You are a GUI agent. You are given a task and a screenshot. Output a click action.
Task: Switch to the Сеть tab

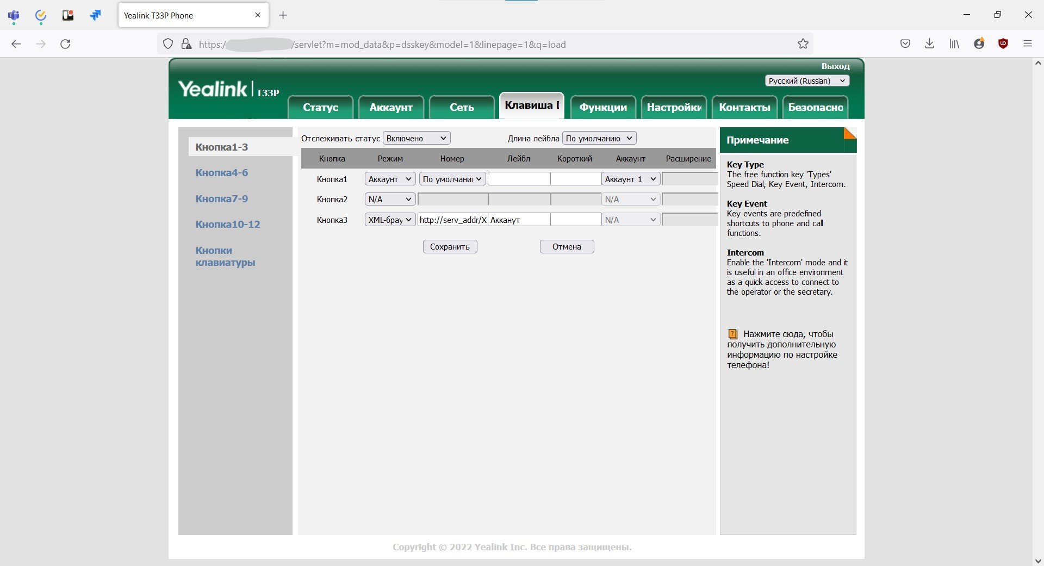pos(462,107)
